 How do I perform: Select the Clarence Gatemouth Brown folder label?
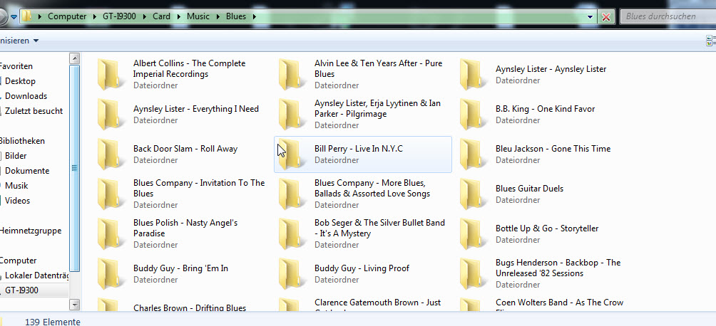(x=378, y=306)
